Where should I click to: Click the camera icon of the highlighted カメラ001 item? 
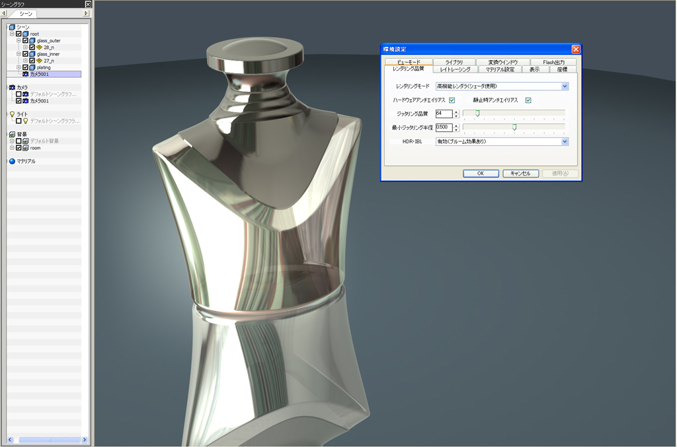click(25, 74)
